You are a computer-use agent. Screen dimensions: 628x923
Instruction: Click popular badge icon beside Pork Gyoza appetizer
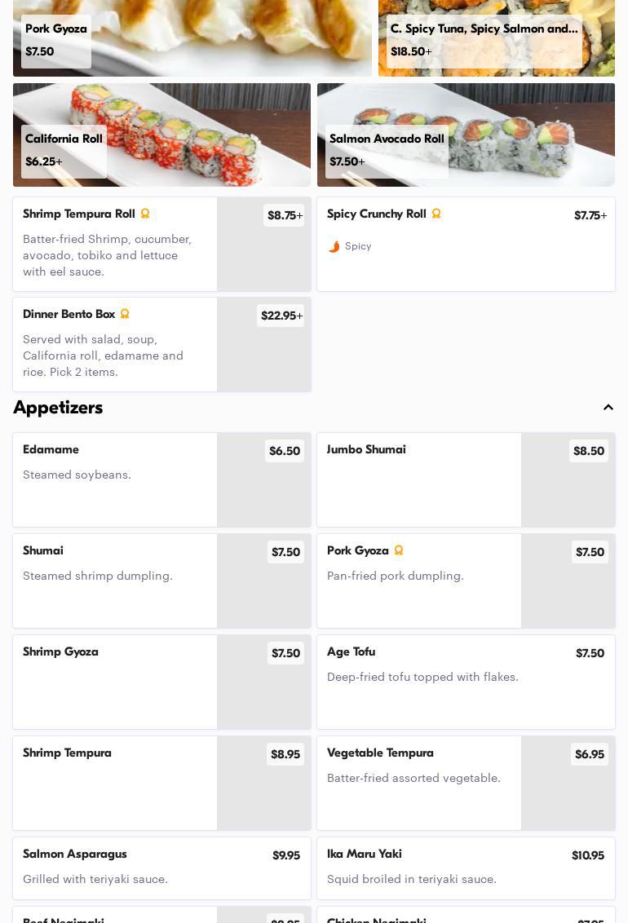pyautogui.click(x=399, y=550)
